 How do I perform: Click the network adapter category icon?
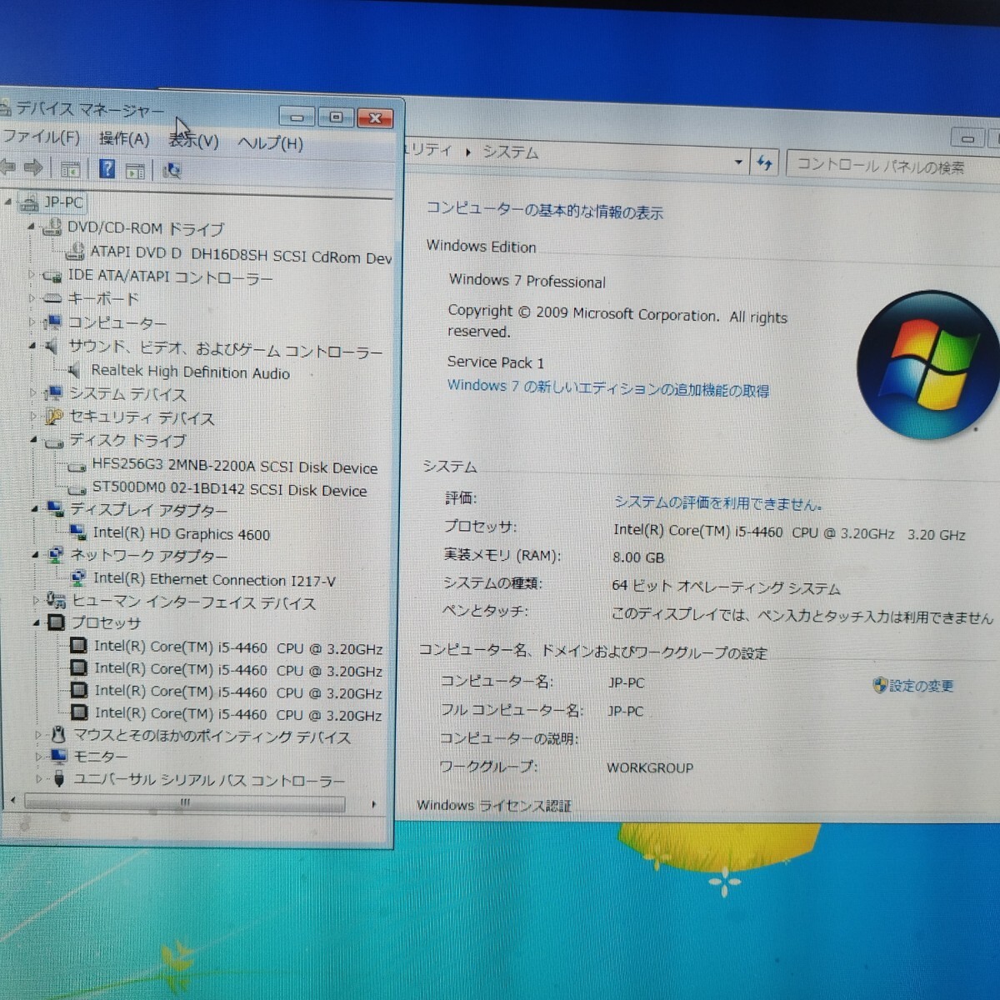coord(55,554)
